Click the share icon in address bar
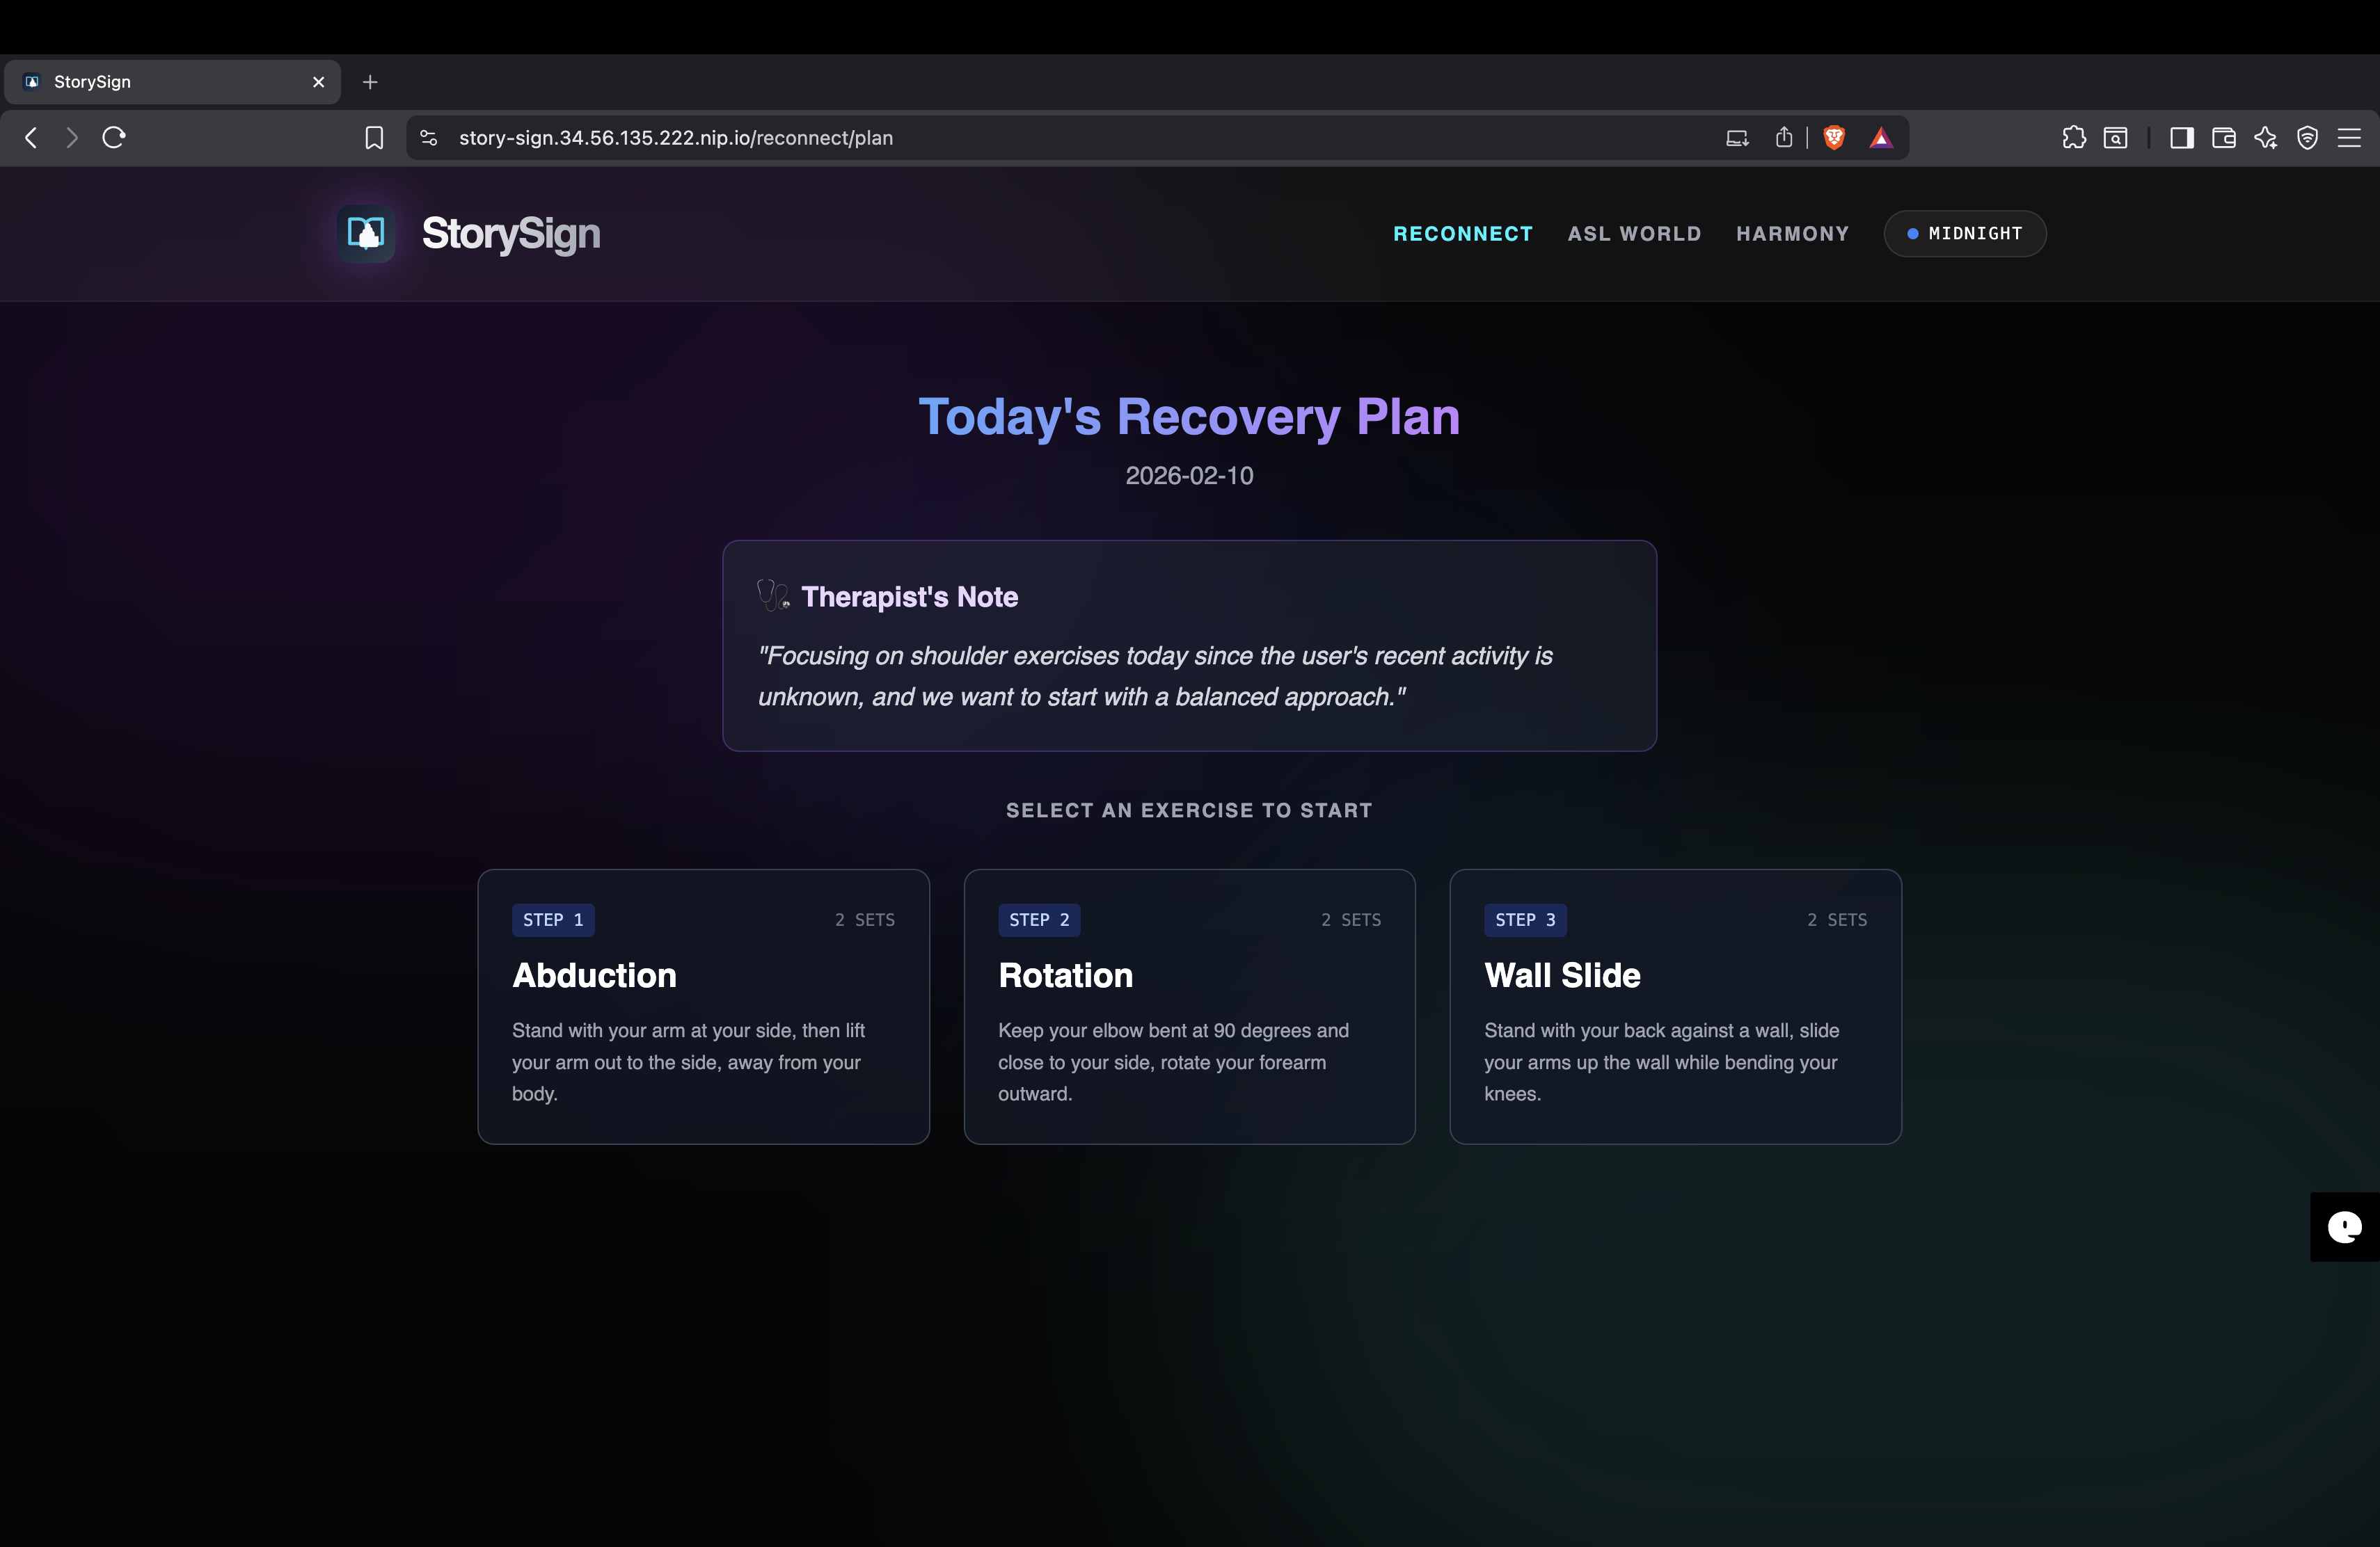 (1784, 138)
